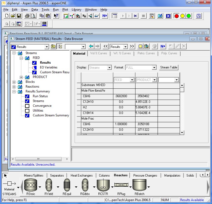Click the RStoic reactor model icon
This screenshot has height=204, width=212.
tap(30, 185)
